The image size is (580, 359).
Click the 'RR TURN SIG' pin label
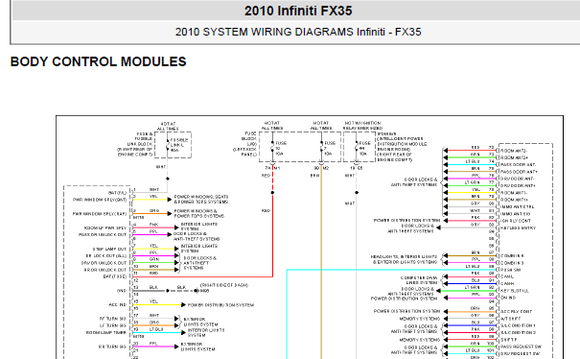113,347
